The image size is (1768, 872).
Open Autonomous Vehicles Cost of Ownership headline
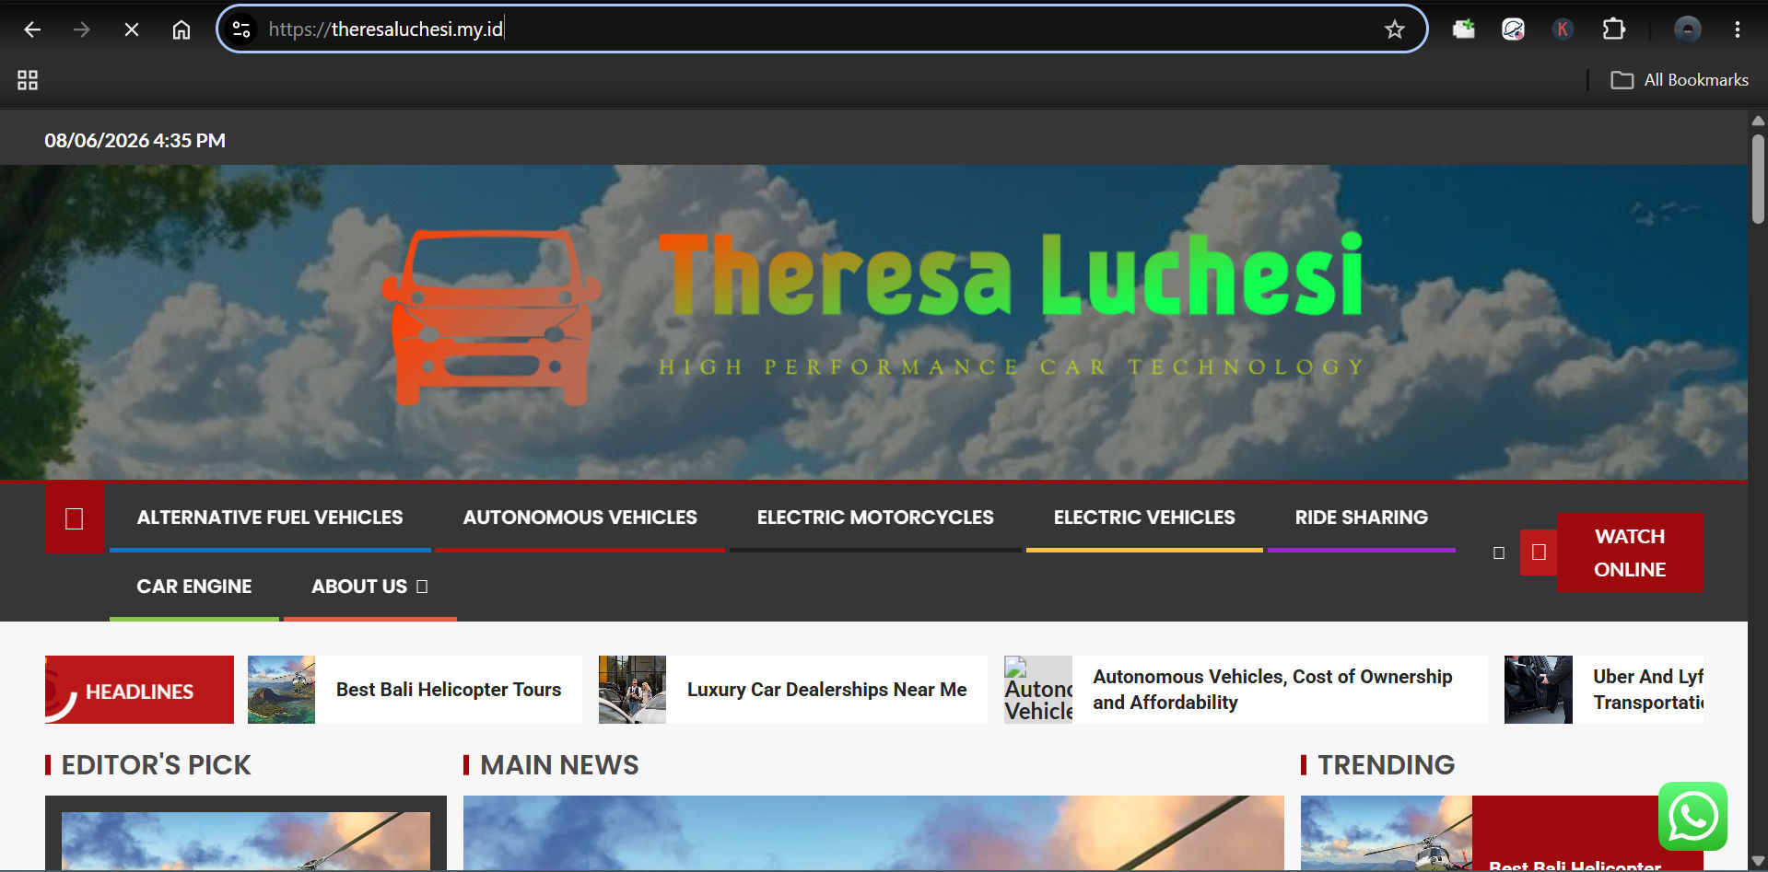point(1272,690)
